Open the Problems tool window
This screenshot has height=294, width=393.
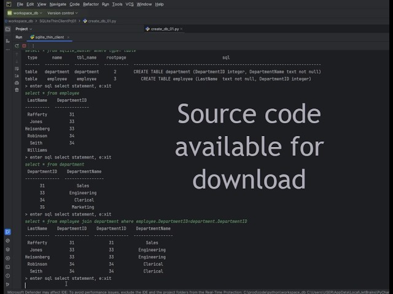click(8, 276)
